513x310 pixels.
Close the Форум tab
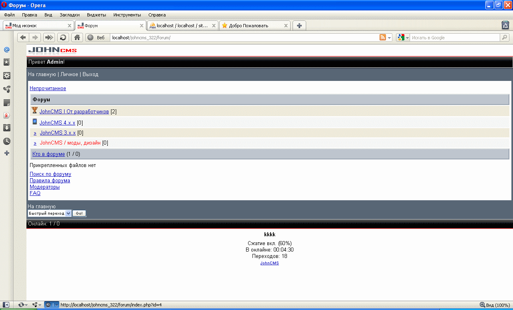141,26
